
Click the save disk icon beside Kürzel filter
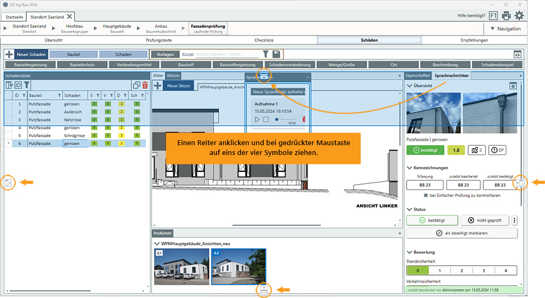tap(276, 54)
